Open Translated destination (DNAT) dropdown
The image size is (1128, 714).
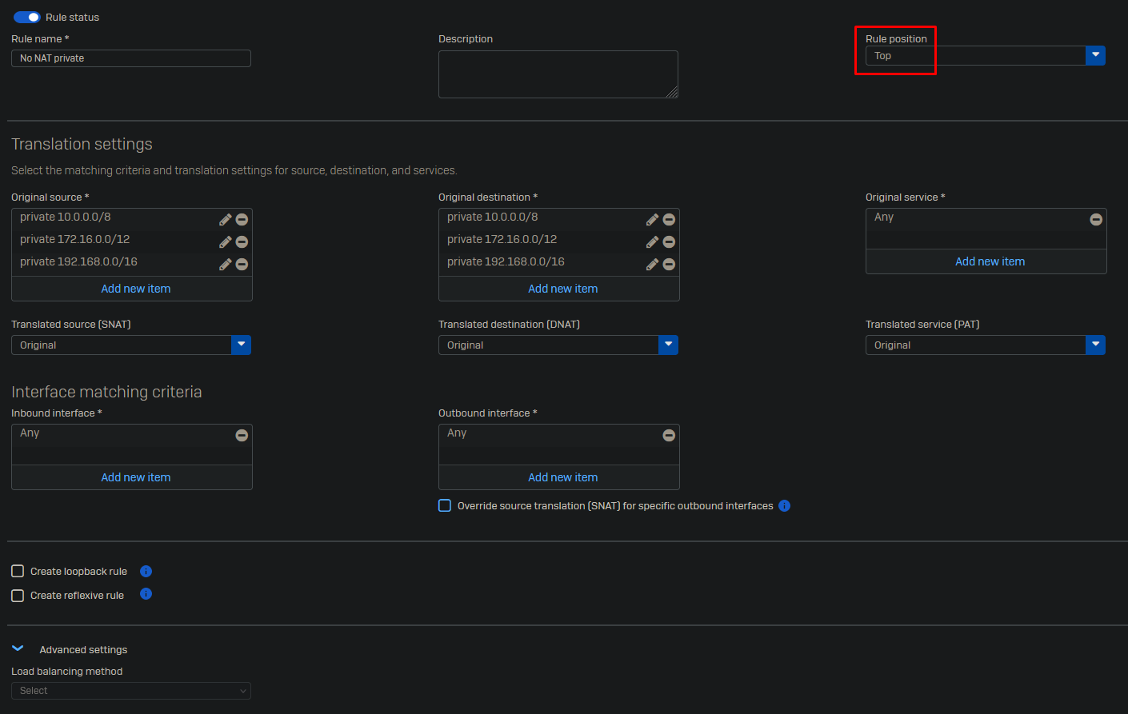pyautogui.click(x=668, y=345)
